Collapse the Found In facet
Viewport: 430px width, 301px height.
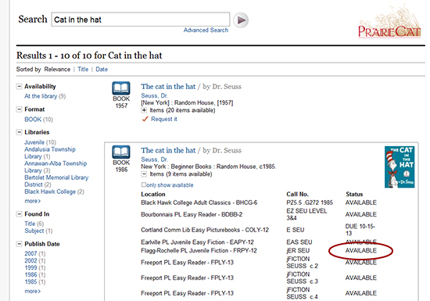tap(19, 213)
